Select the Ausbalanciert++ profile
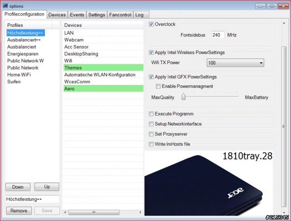The width and height of the screenshot is (291, 221). 24,40
